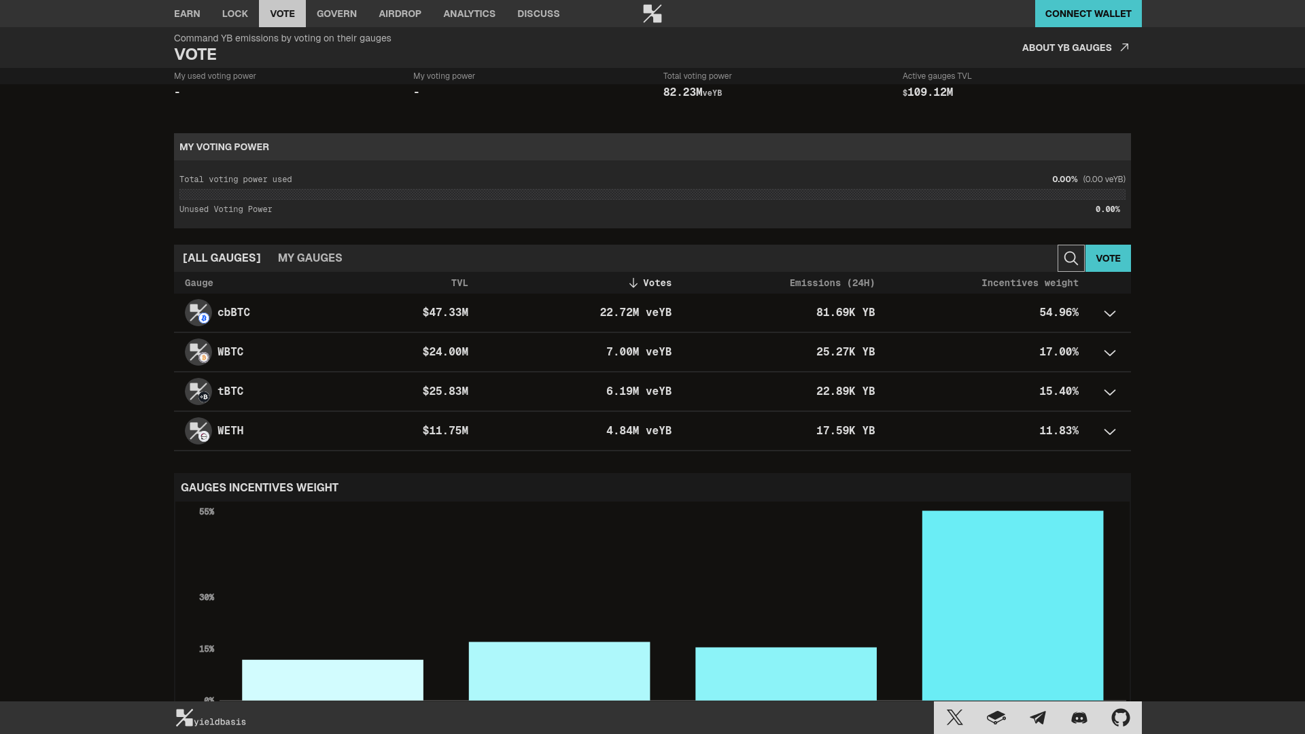Open the GitHub link in footer
The height and width of the screenshot is (734, 1305).
coord(1120,718)
